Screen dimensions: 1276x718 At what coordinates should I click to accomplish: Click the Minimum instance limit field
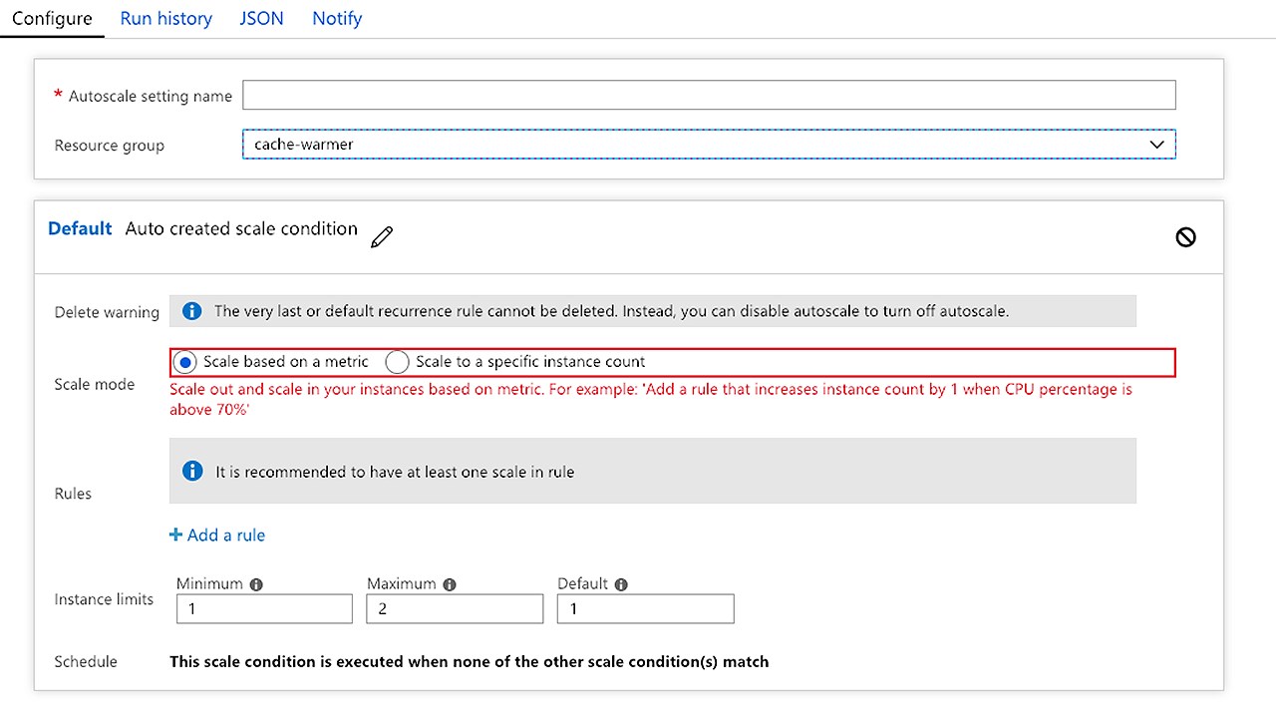[264, 608]
